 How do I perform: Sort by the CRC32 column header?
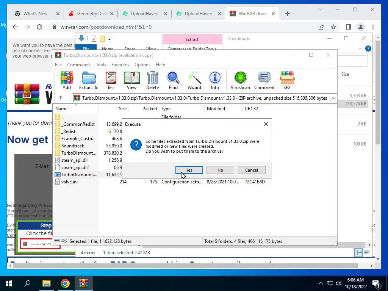coord(255,109)
